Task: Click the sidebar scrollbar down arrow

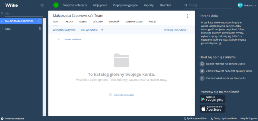Action: 44,114
